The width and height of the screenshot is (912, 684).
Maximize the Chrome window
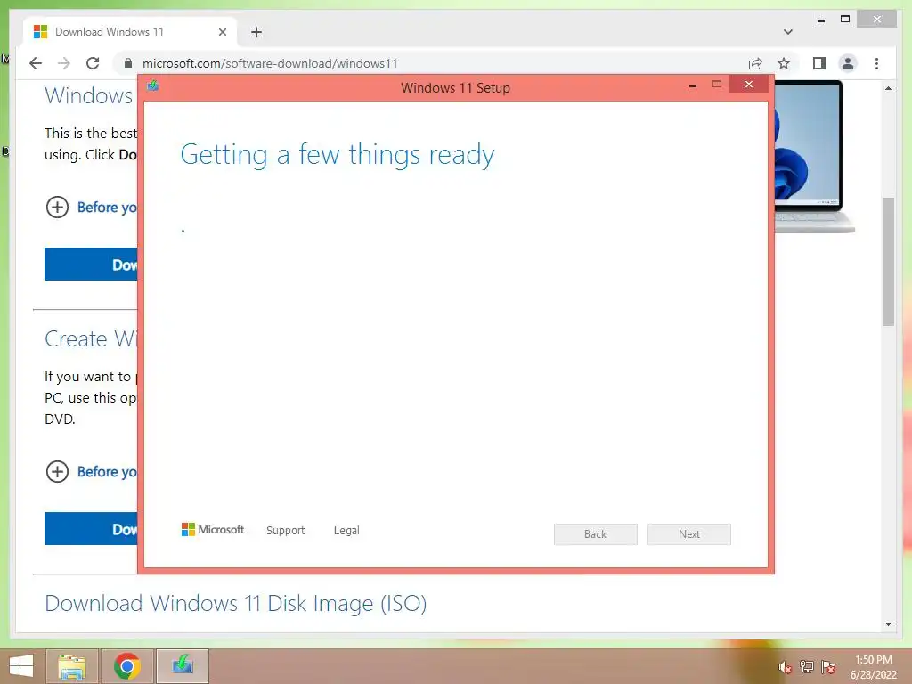[x=845, y=20]
